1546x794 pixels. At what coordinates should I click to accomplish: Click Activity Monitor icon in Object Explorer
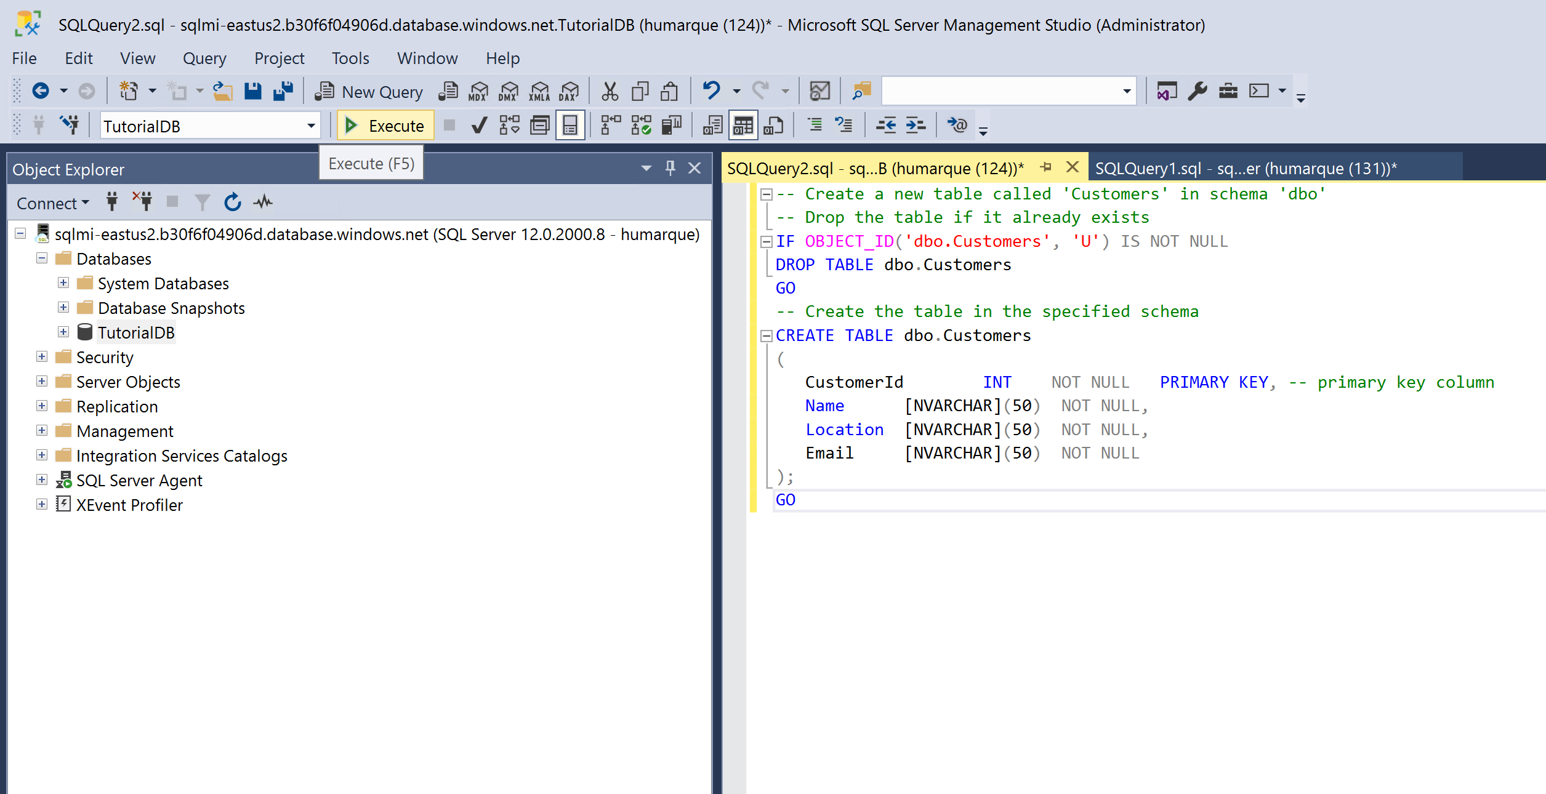pyautogui.click(x=263, y=202)
